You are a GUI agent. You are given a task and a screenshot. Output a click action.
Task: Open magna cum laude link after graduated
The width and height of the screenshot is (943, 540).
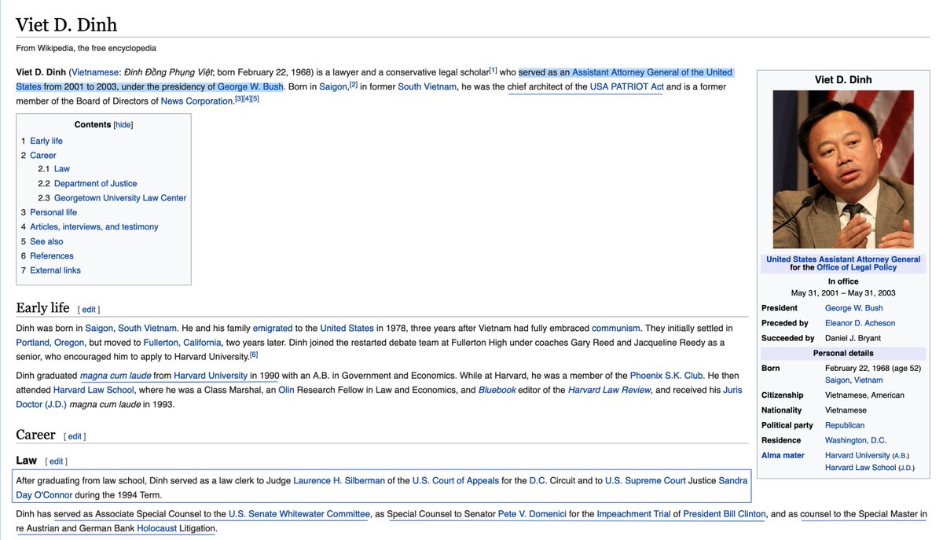point(116,376)
